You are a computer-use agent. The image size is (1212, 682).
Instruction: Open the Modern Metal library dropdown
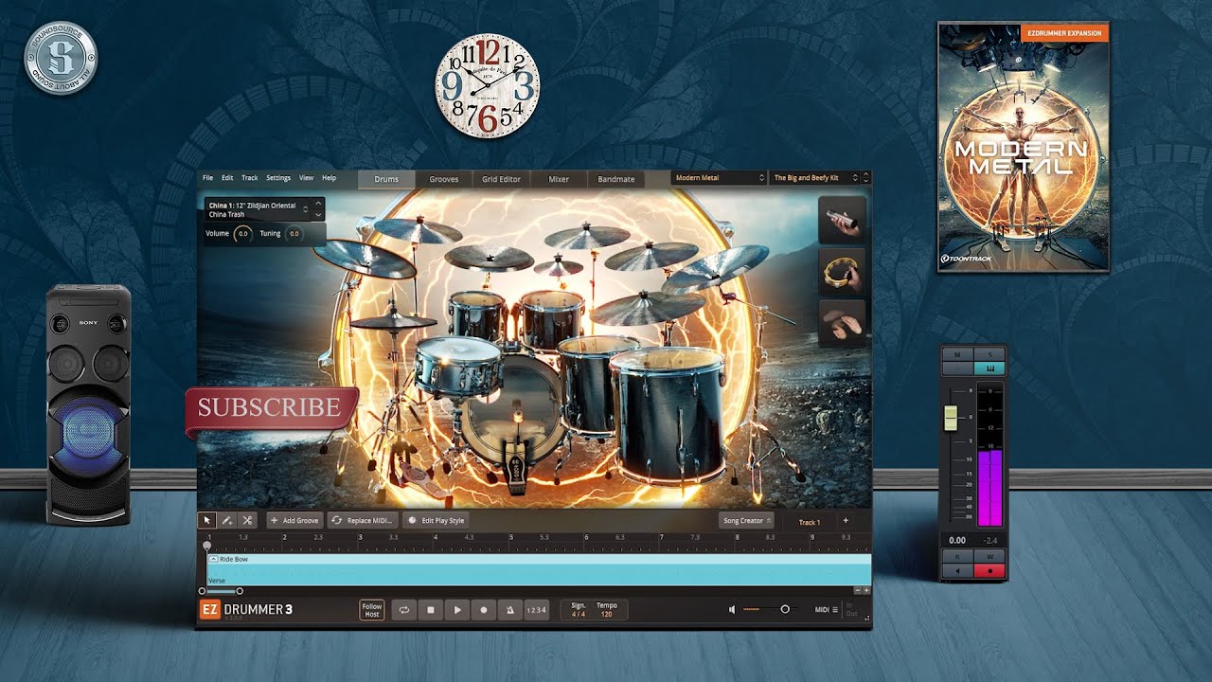tap(720, 177)
